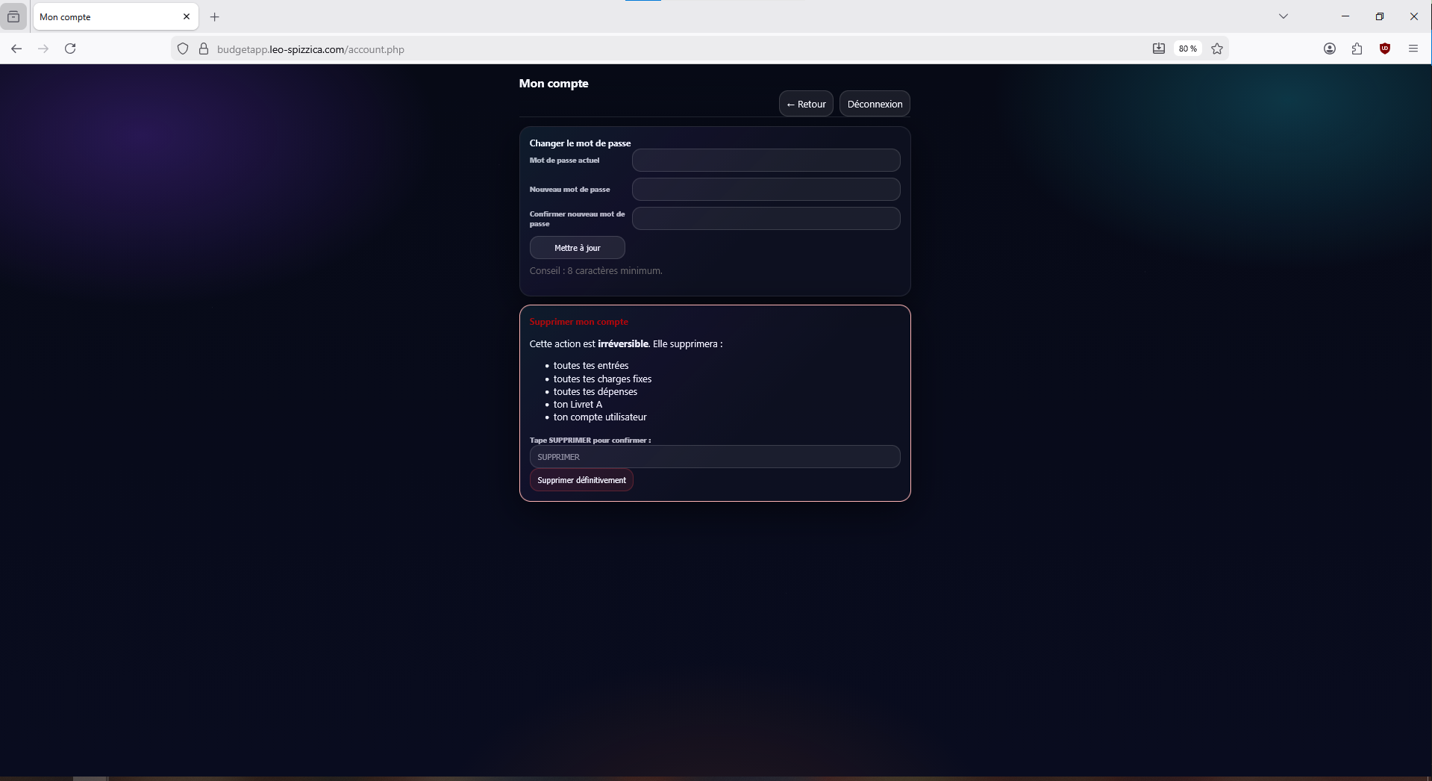Click the Déconnexion button
1432x781 pixels.
pos(875,104)
